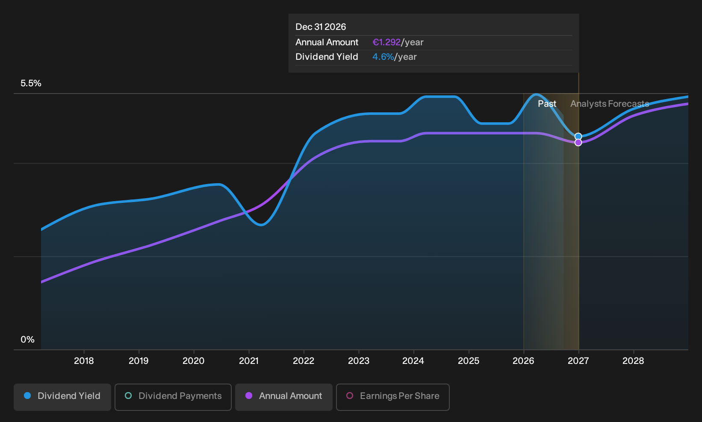Screen dimensions: 702x422
Task: Select the 2024 x-axis label
Action: [x=413, y=361]
